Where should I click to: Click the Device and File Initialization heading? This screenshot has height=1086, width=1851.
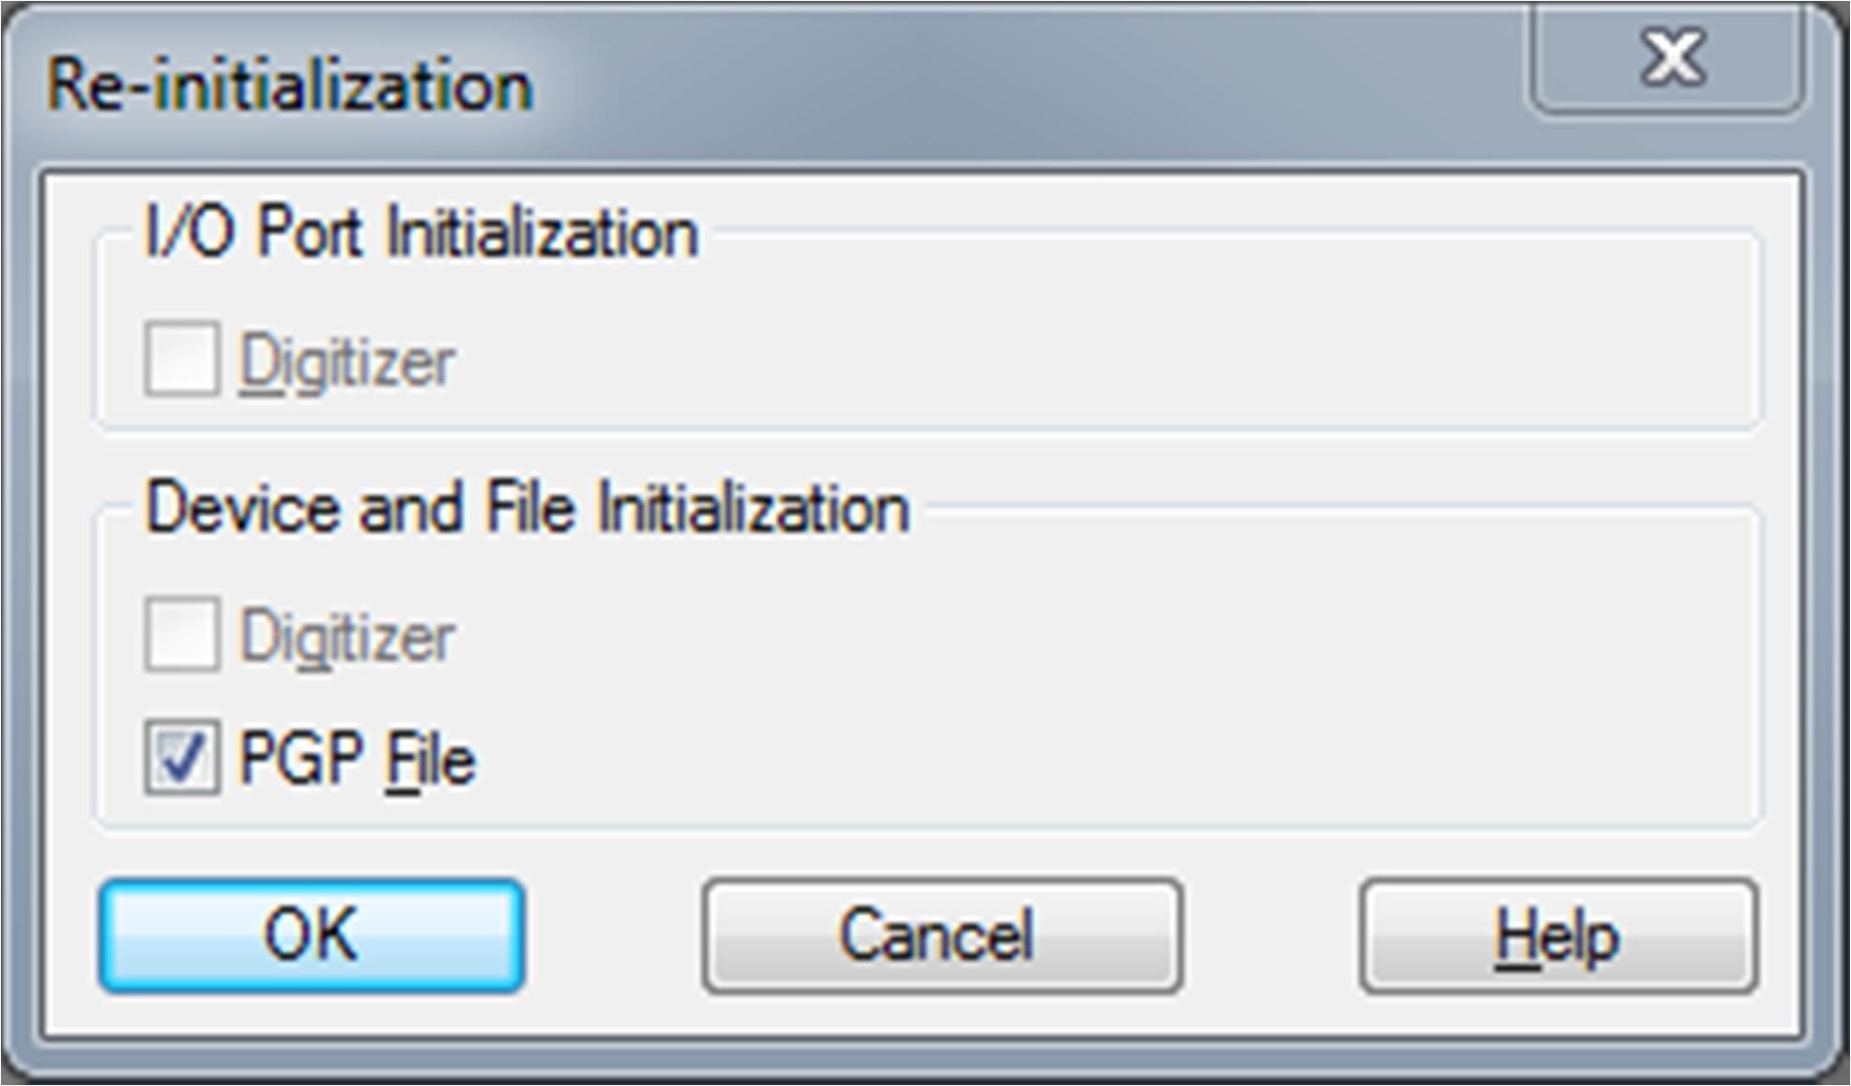click(x=528, y=508)
